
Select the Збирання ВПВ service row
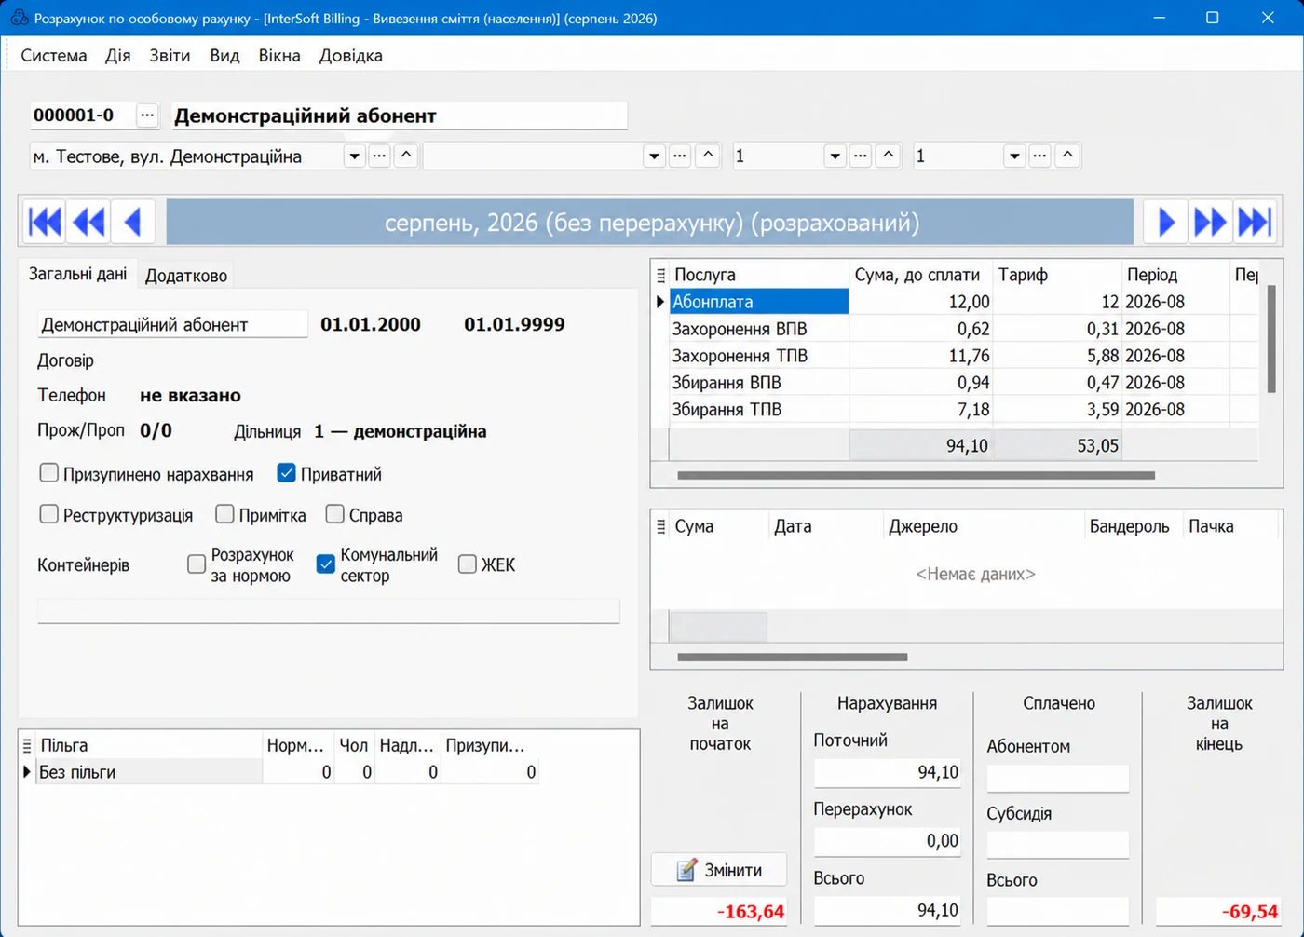coord(964,383)
